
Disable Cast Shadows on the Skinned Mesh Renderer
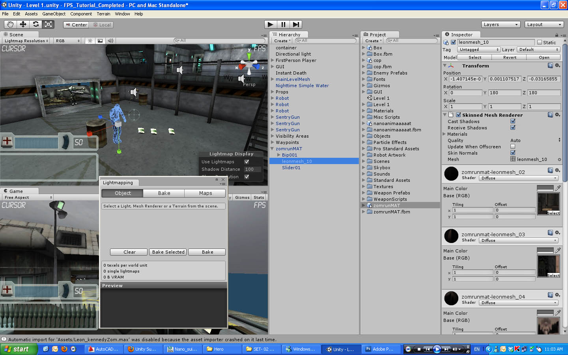click(513, 121)
